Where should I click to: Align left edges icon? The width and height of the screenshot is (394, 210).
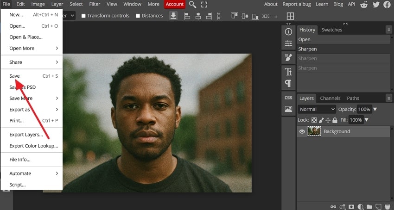coord(187,16)
